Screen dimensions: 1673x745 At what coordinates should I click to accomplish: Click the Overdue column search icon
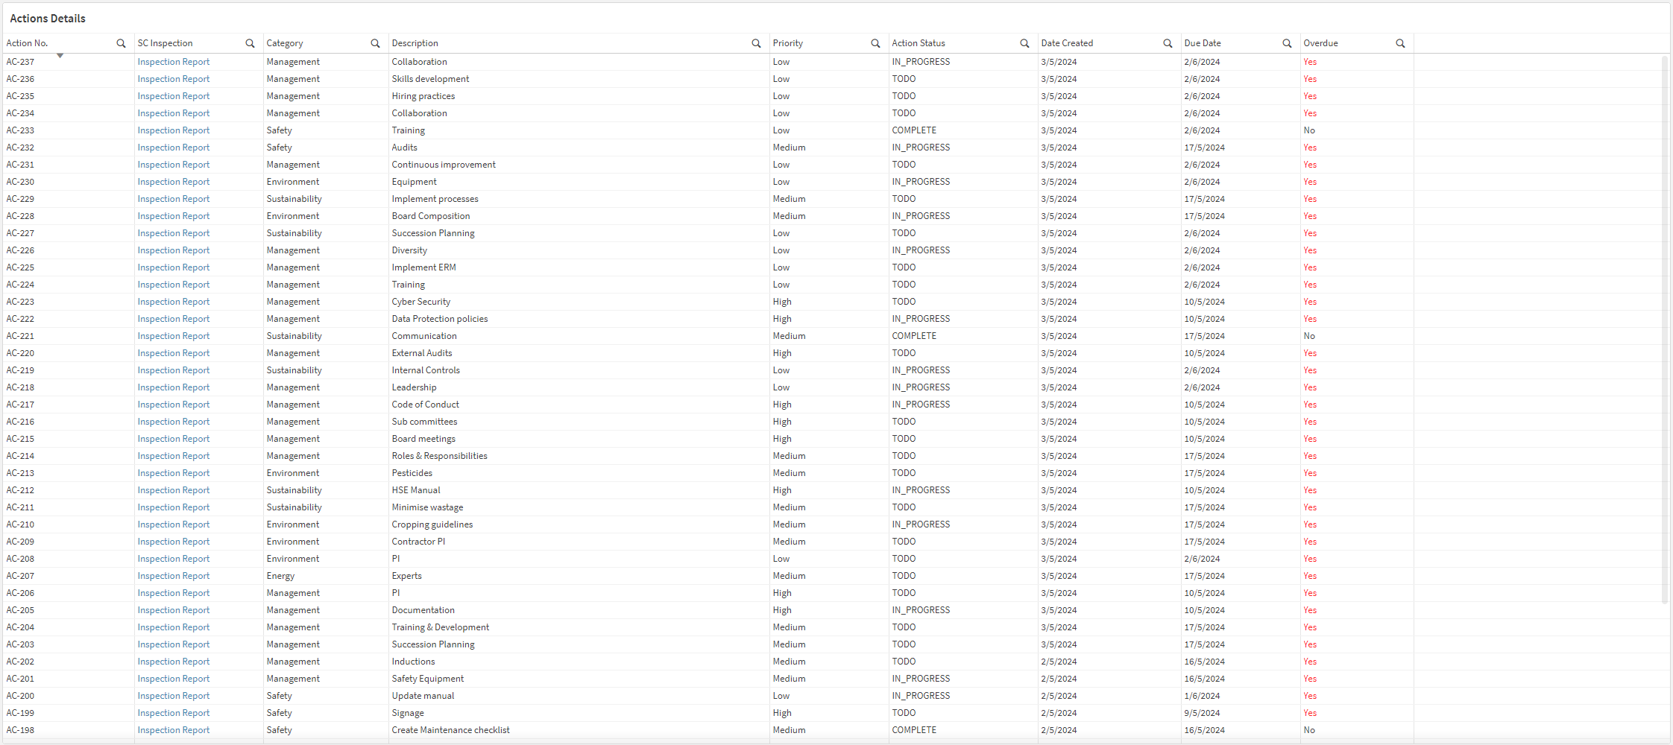(1400, 43)
